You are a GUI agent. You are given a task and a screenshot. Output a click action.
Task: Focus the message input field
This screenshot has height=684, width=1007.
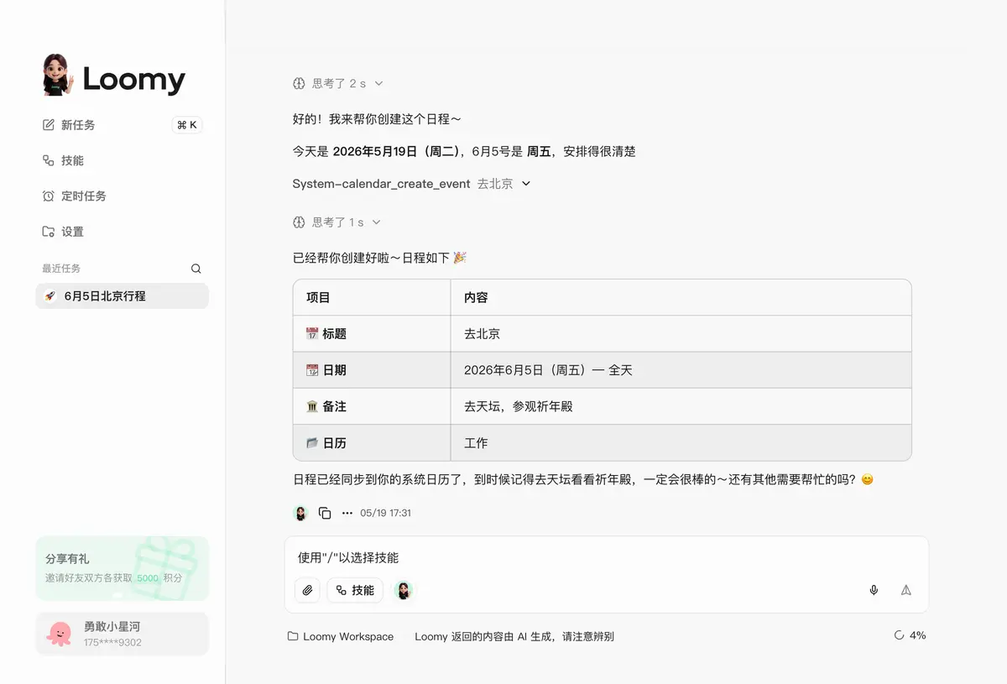(x=606, y=558)
